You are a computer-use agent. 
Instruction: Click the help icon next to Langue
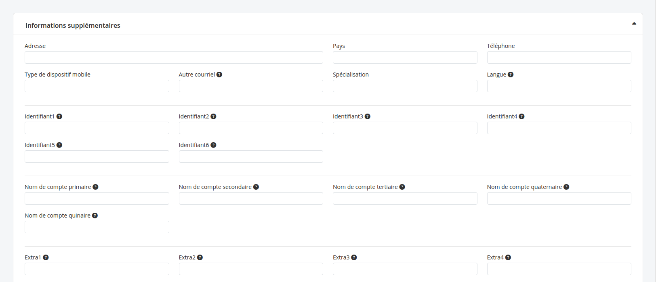pos(511,75)
